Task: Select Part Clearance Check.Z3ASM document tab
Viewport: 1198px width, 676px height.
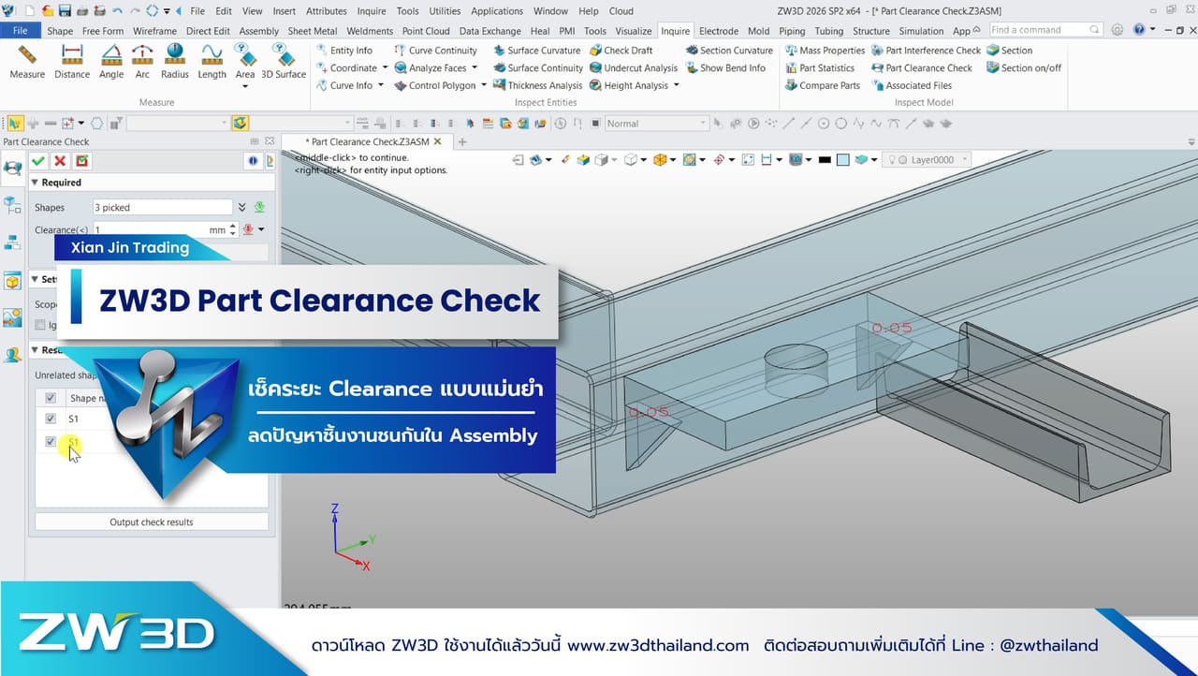Action: click(368, 142)
